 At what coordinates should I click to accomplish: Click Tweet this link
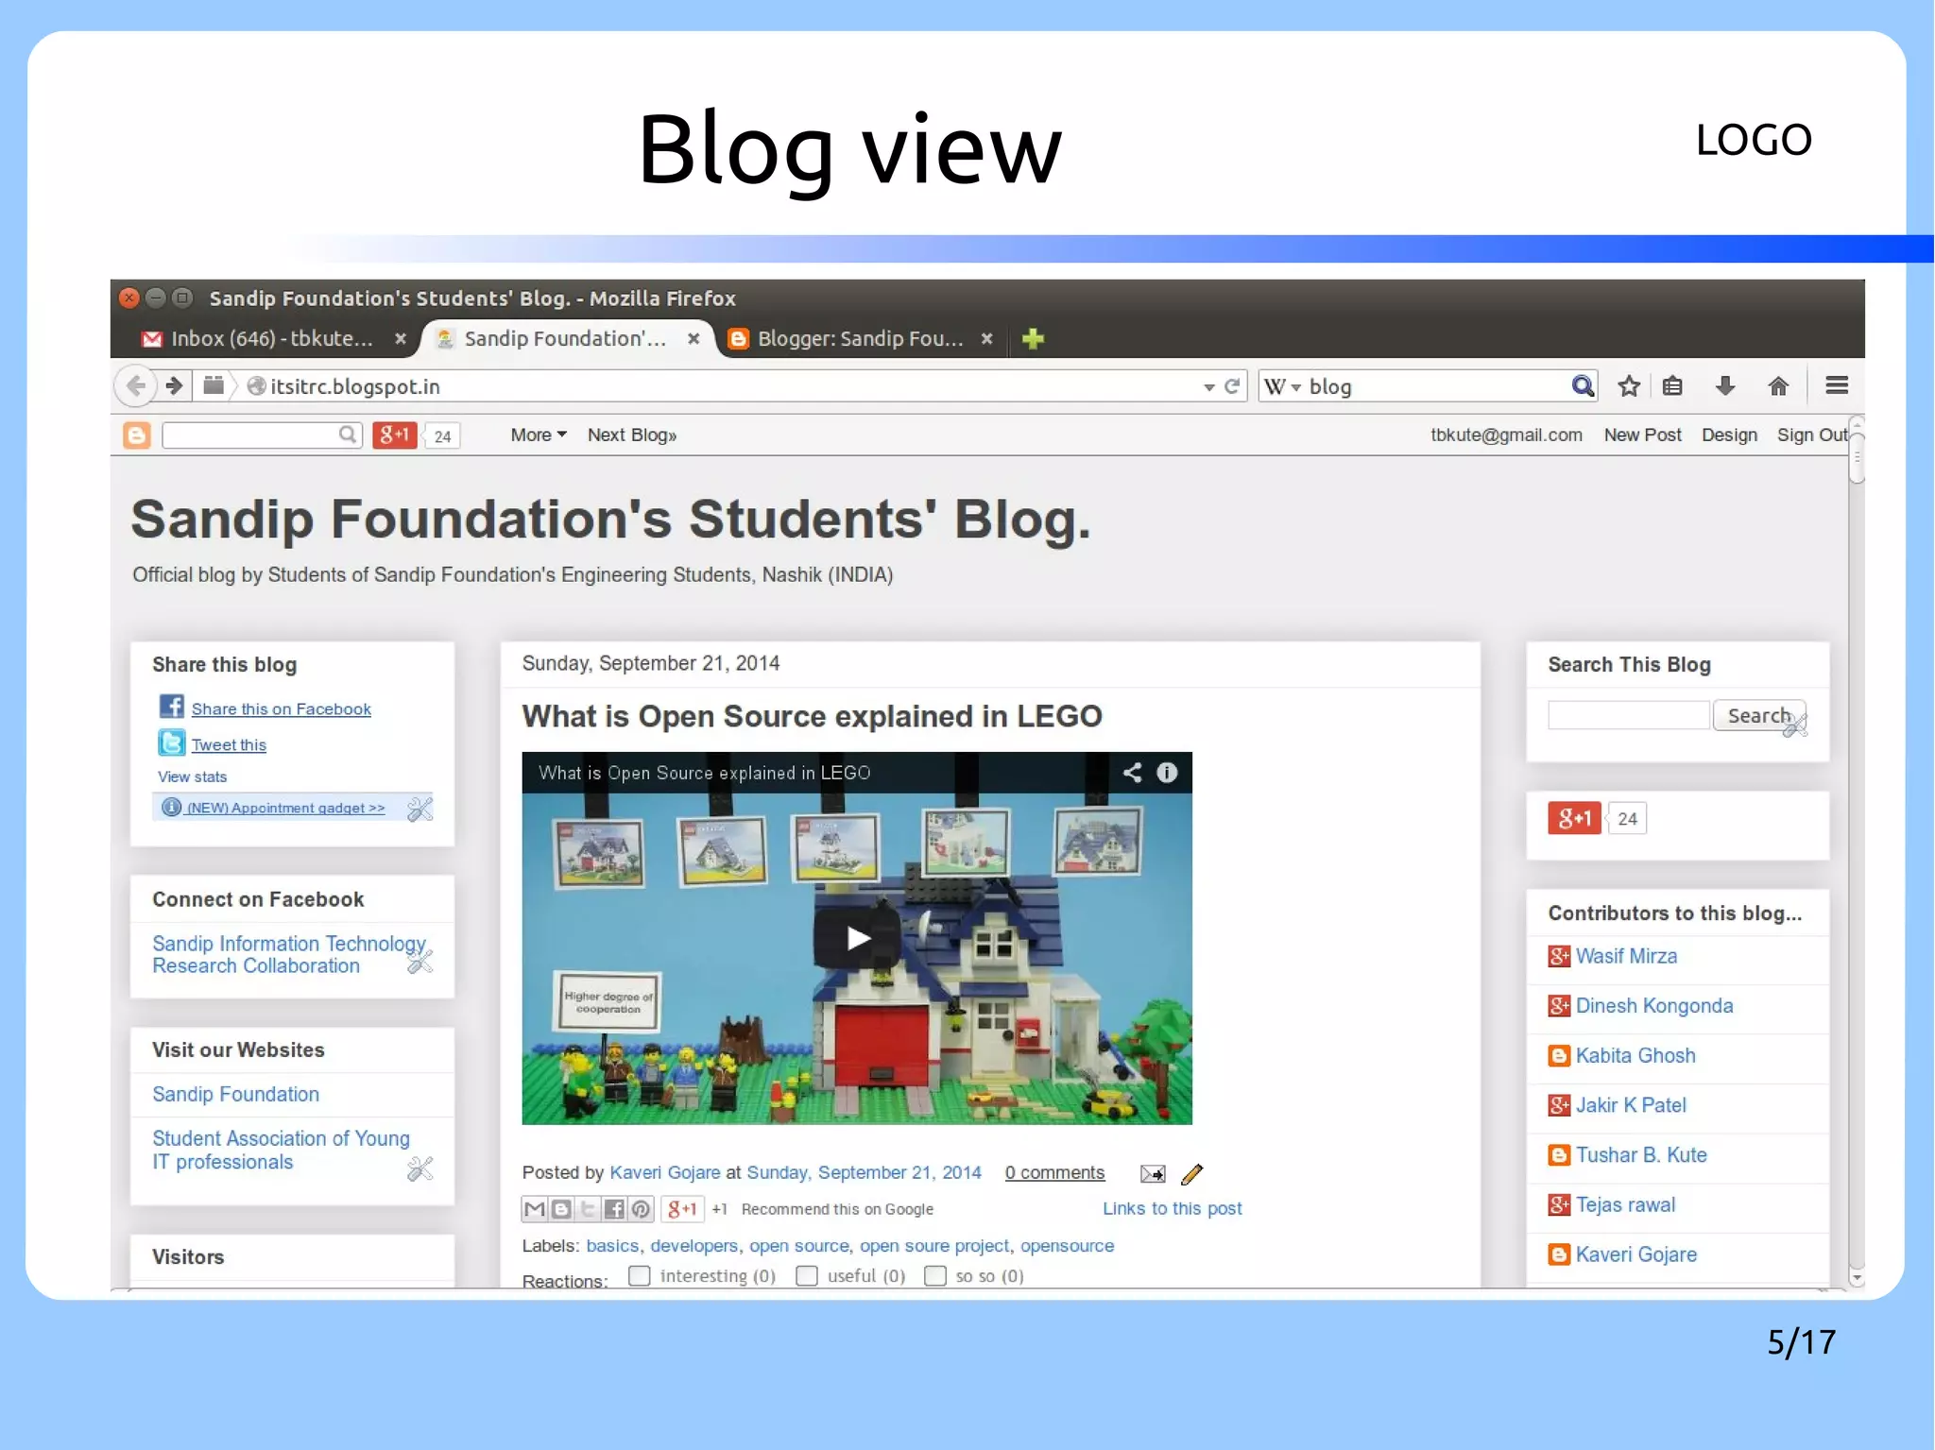229,744
